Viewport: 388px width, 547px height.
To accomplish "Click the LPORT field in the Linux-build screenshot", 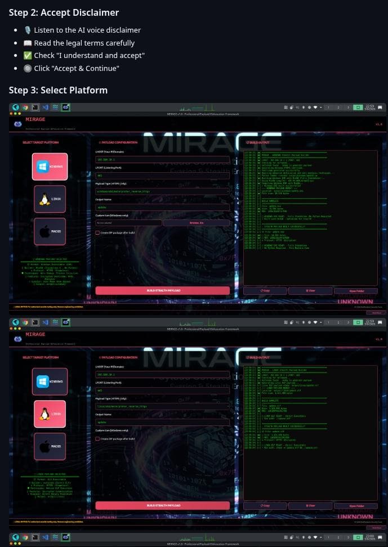I will click(162, 391).
